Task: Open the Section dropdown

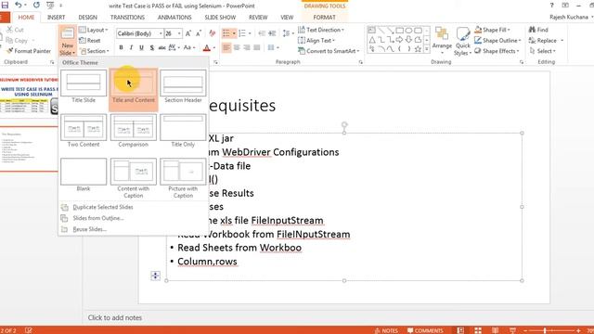Action: tap(95, 51)
